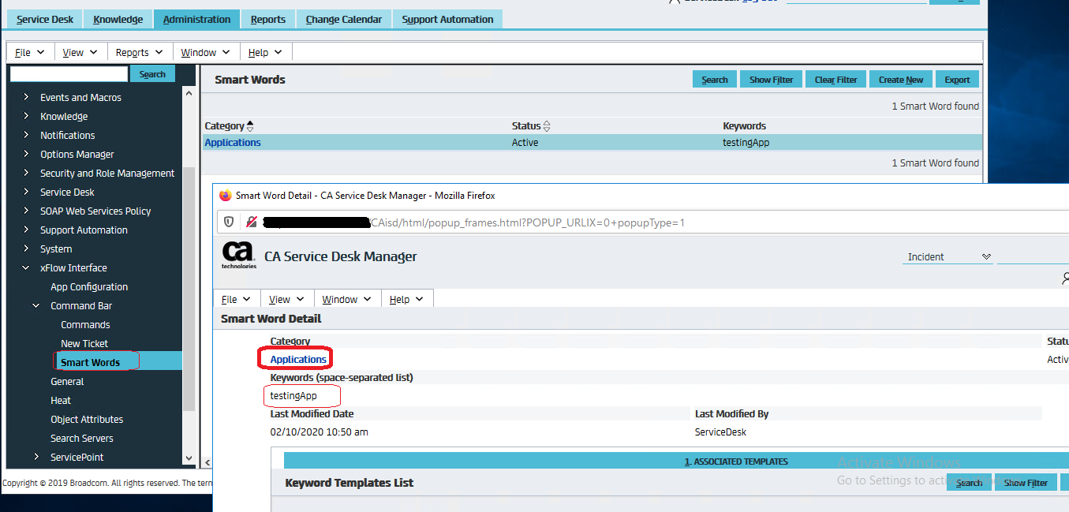Collapse the Command Bar tree node

[x=36, y=306]
